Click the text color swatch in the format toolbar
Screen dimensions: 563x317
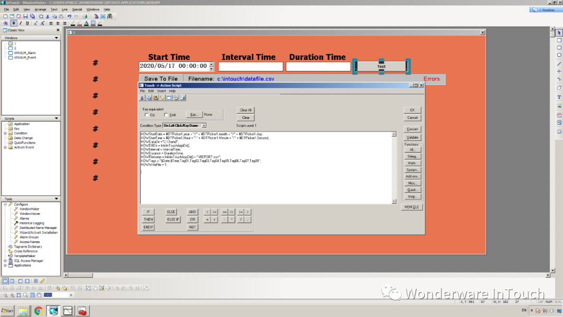86,23
